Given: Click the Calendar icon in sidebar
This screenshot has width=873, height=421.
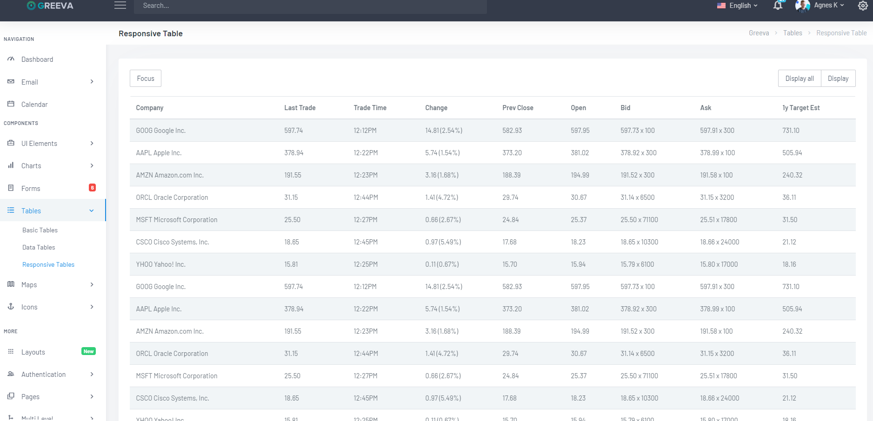Looking at the screenshot, I should 11,104.
